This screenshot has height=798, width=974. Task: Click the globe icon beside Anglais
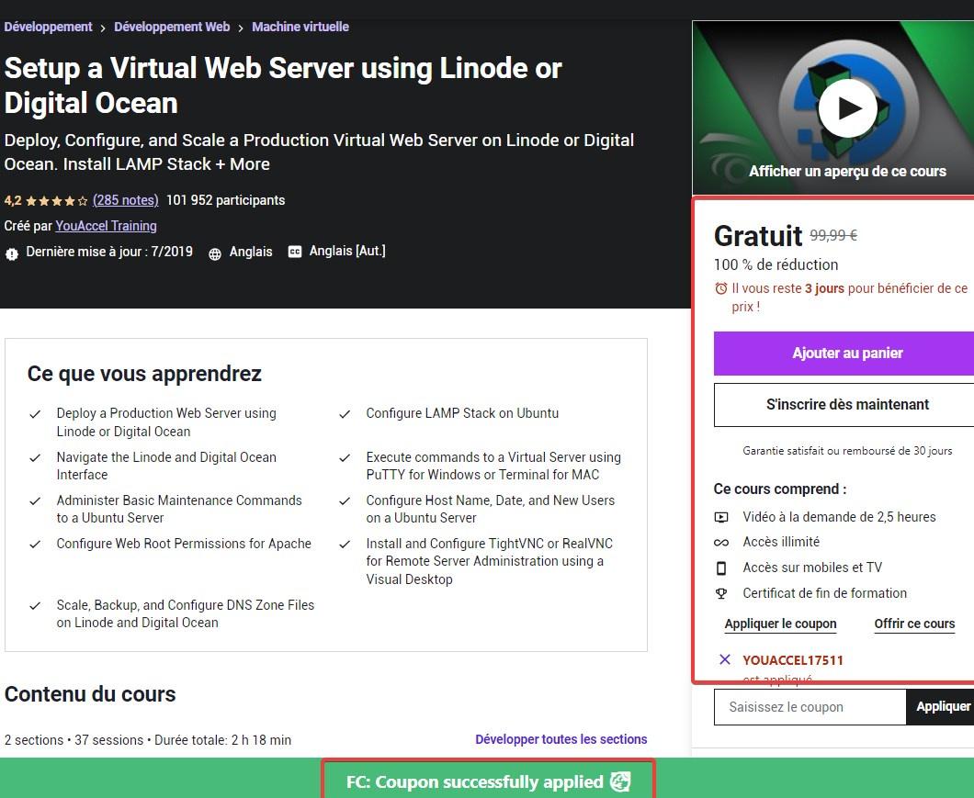point(215,253)
